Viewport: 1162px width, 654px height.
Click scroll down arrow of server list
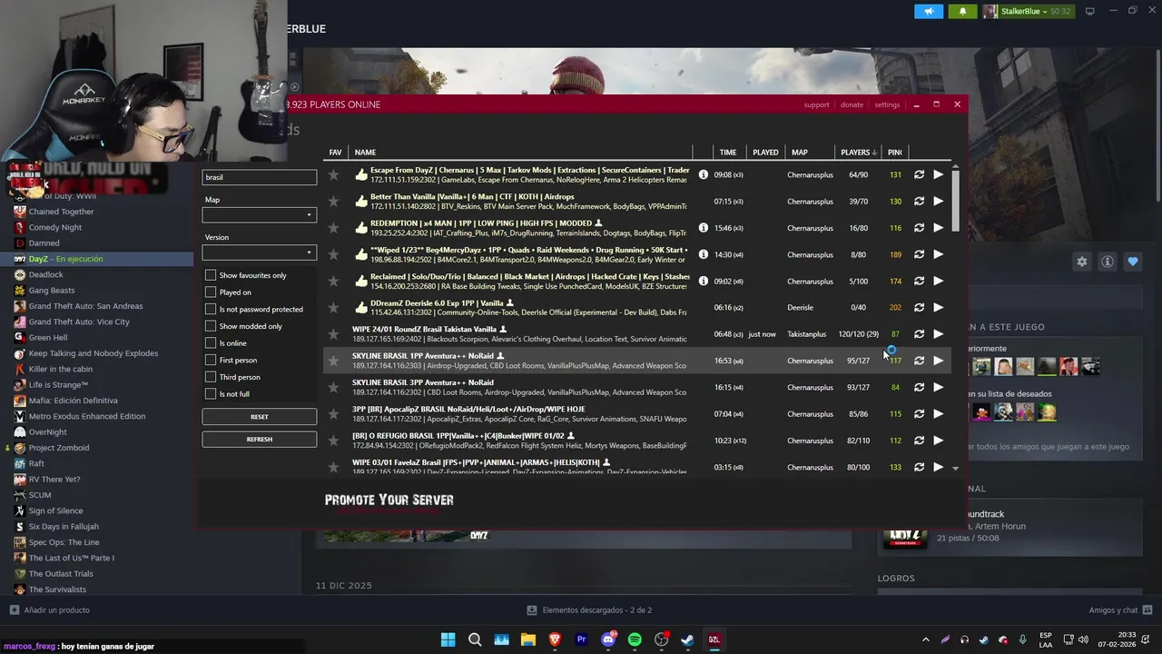pos(955,468)
